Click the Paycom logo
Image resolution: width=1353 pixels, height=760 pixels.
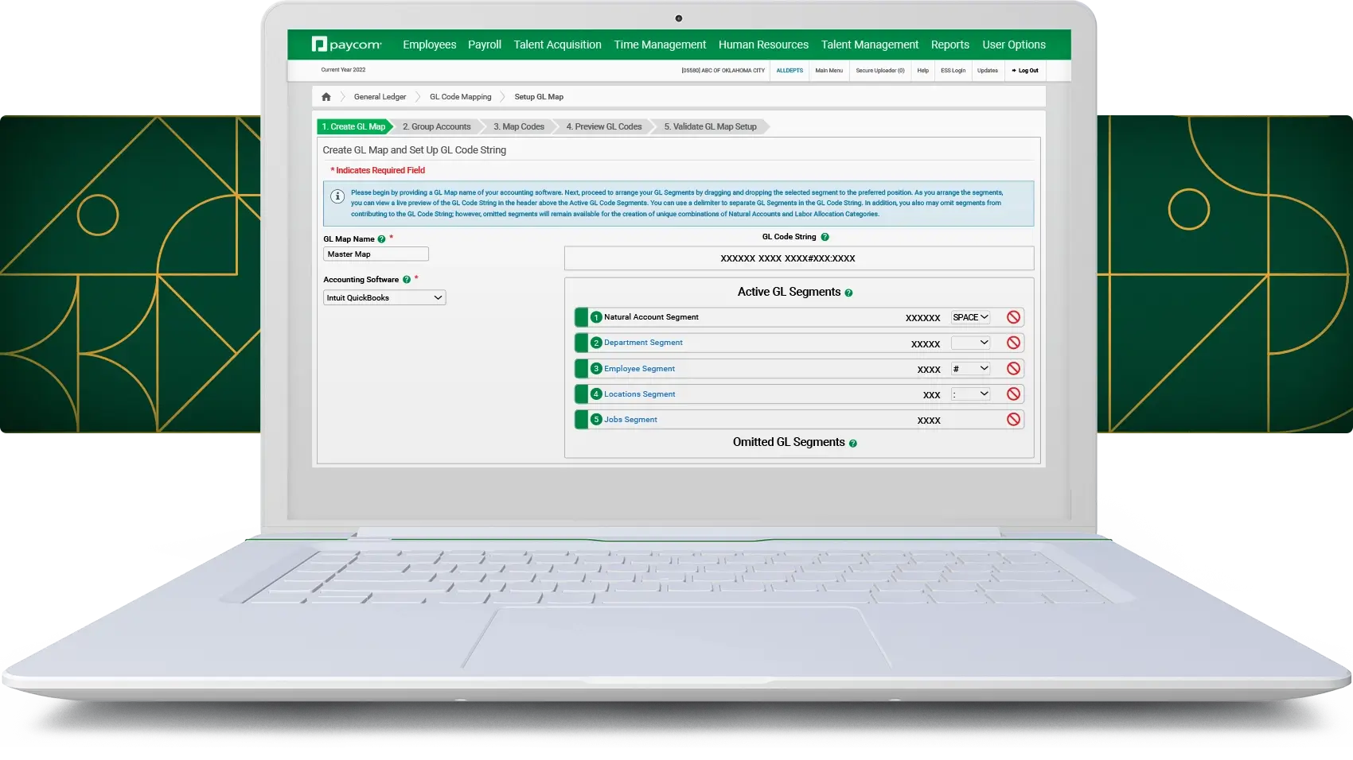click(x=347, y=45)
